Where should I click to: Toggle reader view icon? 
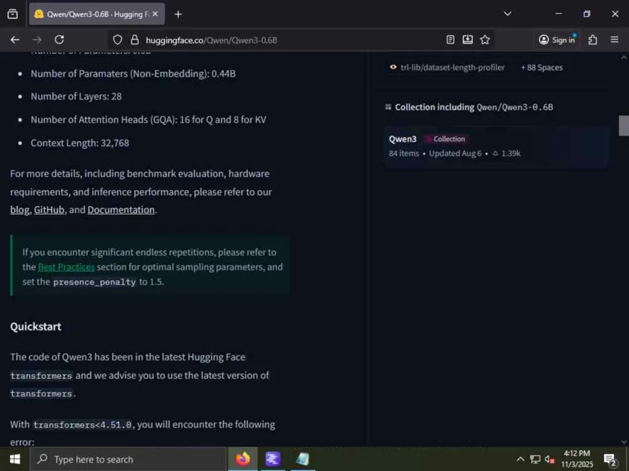(x=450, y=40)
